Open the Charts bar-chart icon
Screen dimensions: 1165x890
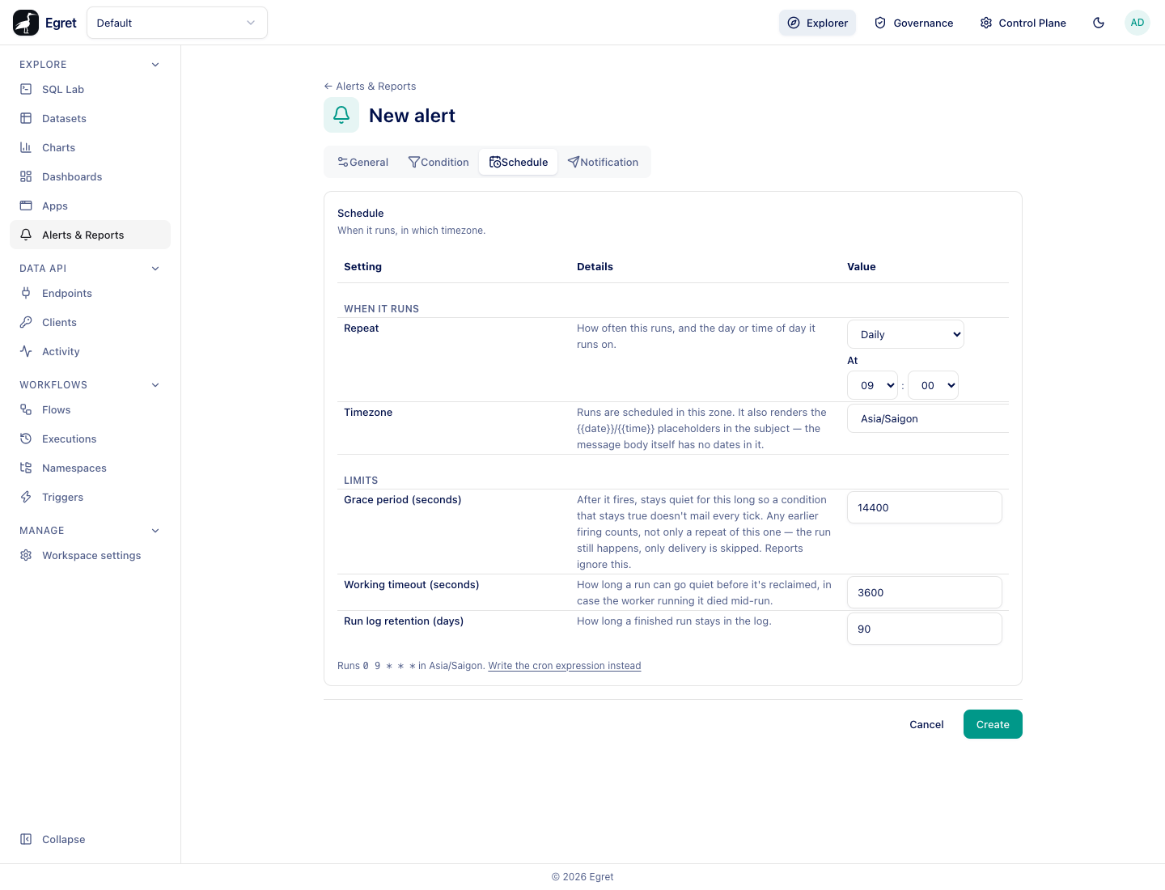pos(26,147)
